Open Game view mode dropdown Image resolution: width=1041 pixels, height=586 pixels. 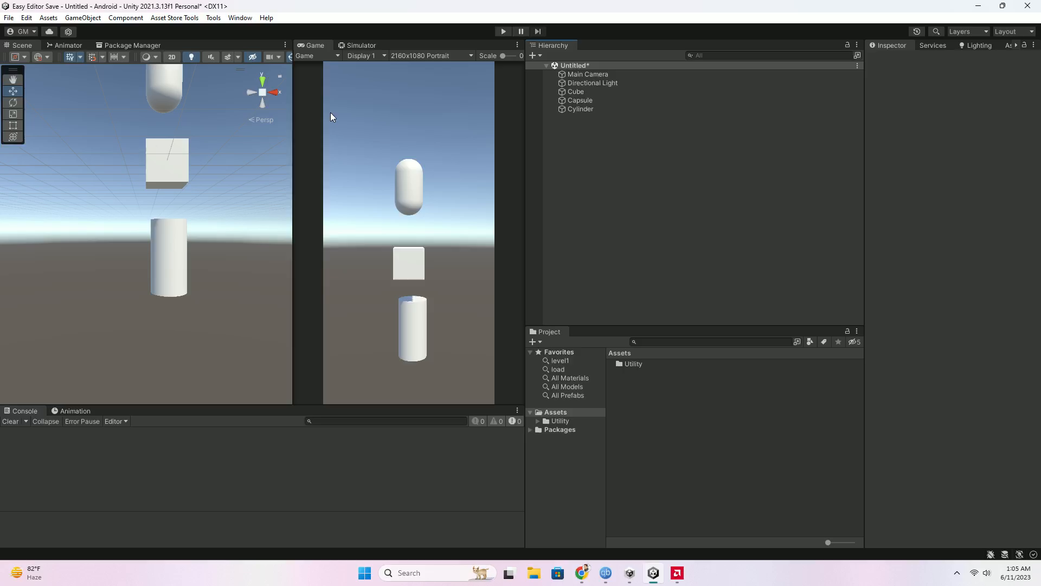coord(317,56)
